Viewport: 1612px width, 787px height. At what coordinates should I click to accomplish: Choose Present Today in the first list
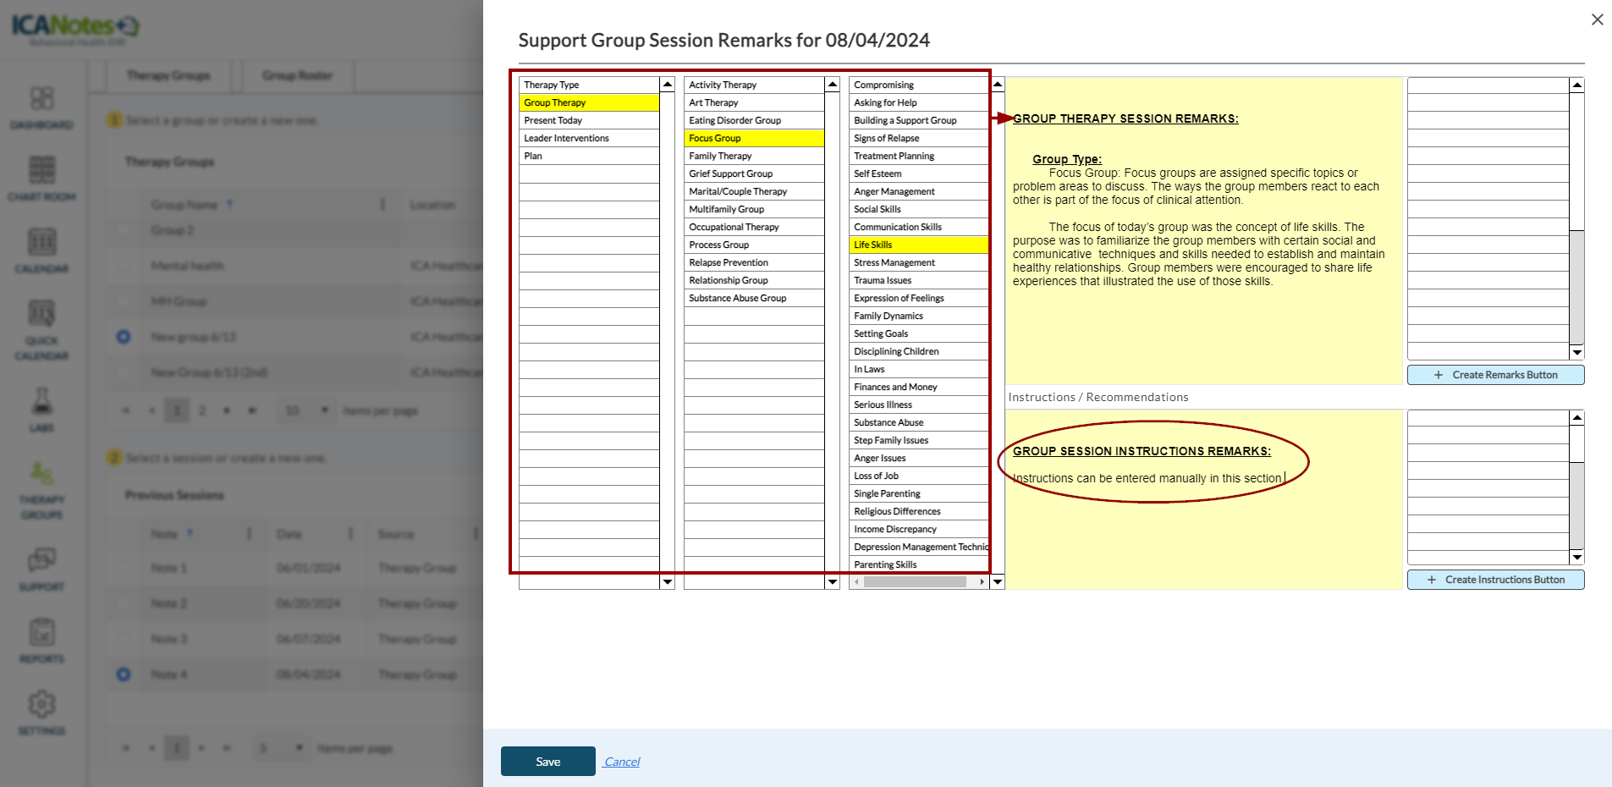(589, 120)
